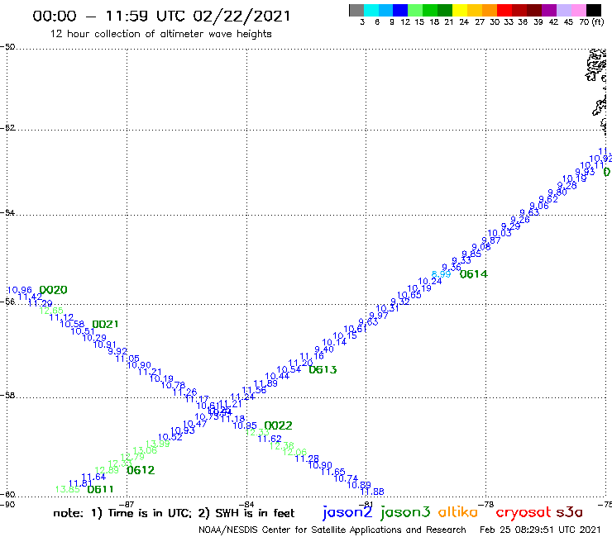The height and width of the screenshot is (537, 612).
Task: Click the 10.52 wave height value
Action: coord(170,437)
